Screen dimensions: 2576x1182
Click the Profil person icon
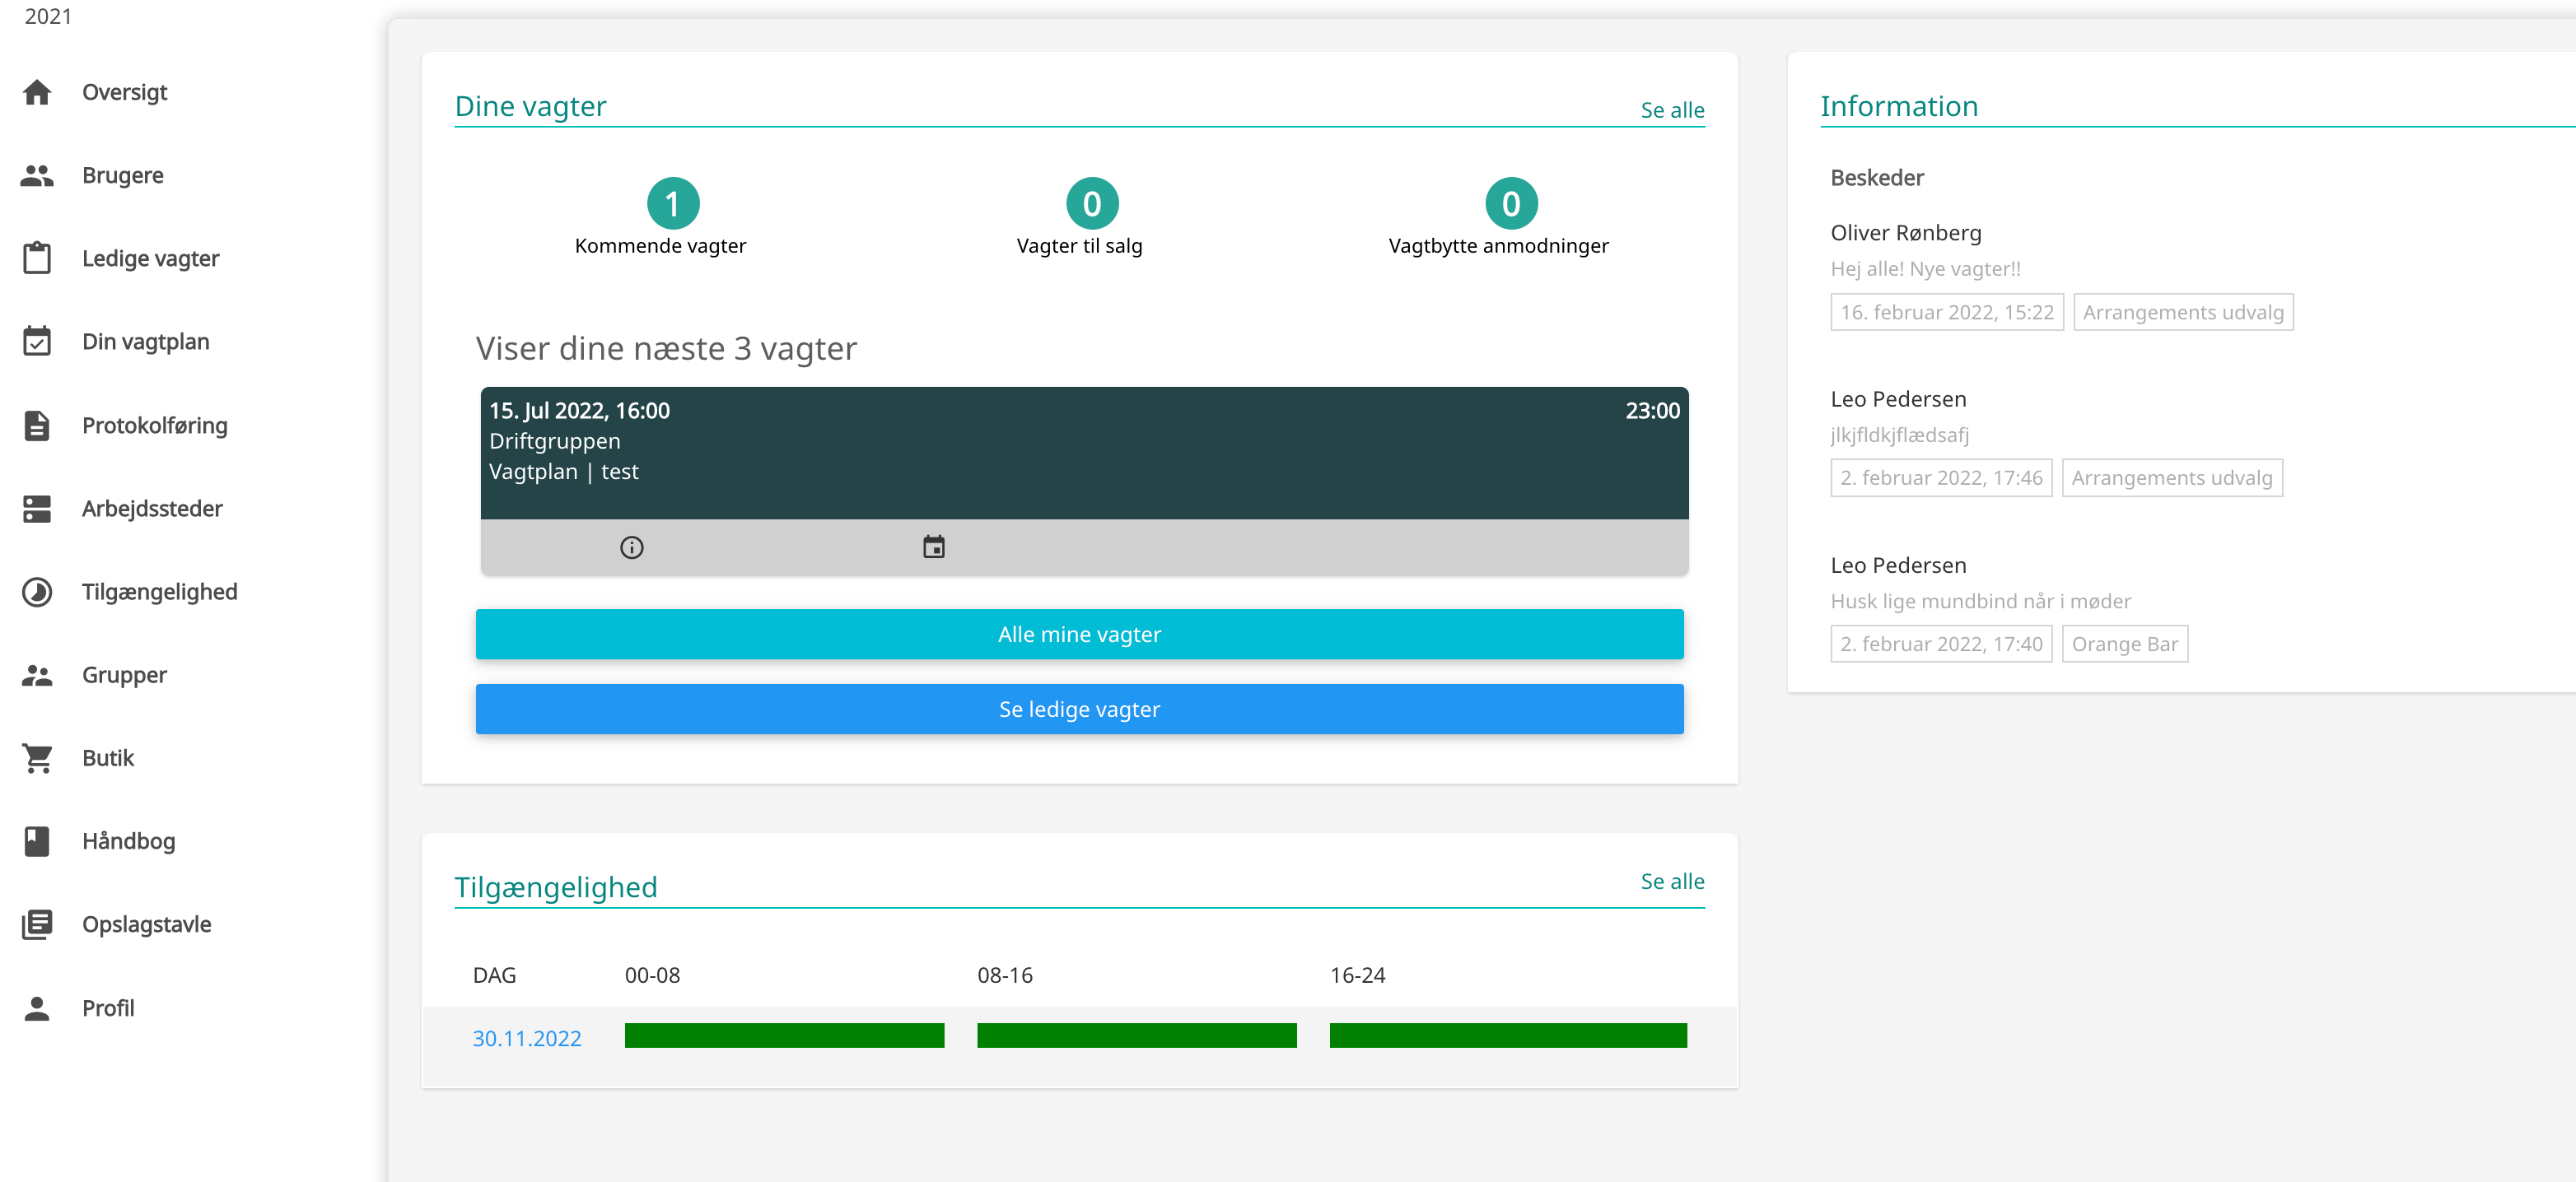(x=37, y=1008)
